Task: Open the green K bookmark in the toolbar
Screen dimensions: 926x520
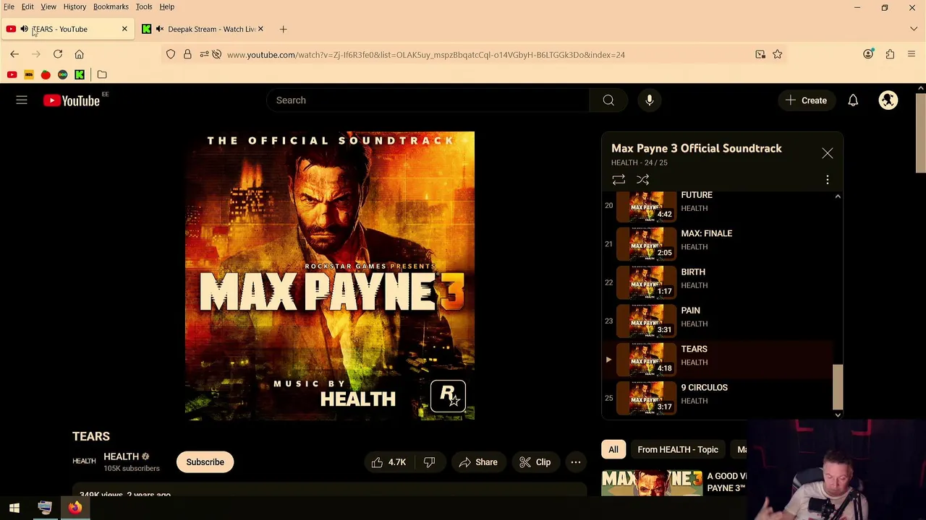Action: (80, 74)
